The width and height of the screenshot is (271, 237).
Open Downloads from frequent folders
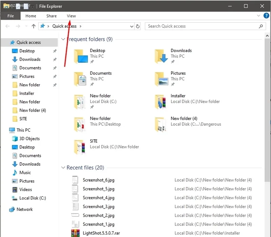point(181,50)
